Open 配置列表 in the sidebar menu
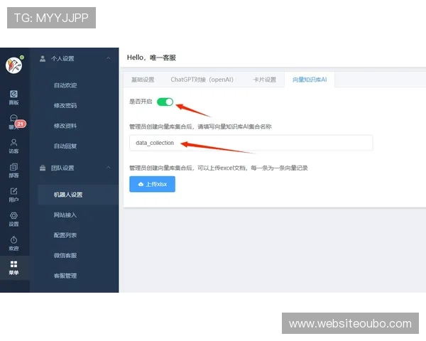Viewport: 426px width, 341px height. (65, 235)
